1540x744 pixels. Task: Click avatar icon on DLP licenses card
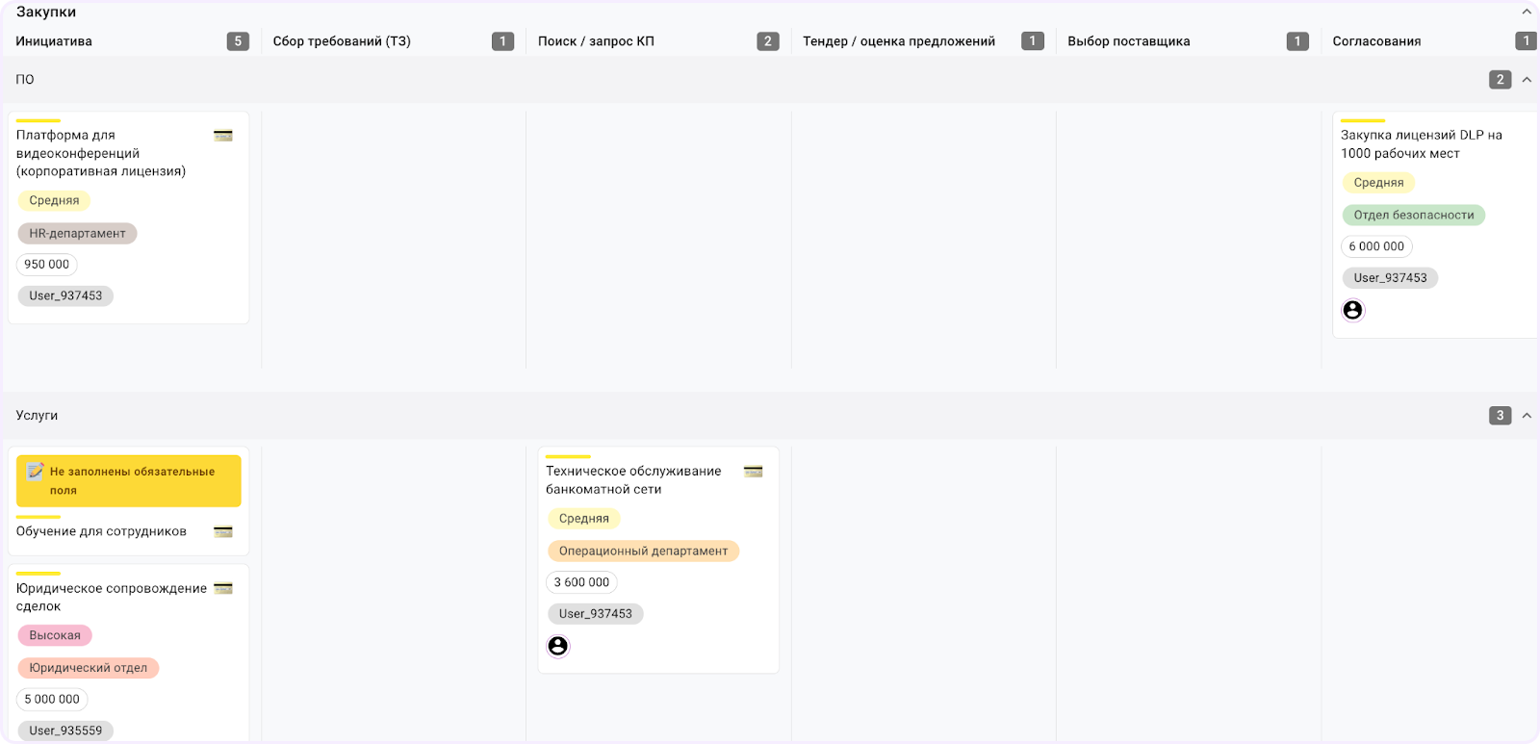click(1352, 310)
